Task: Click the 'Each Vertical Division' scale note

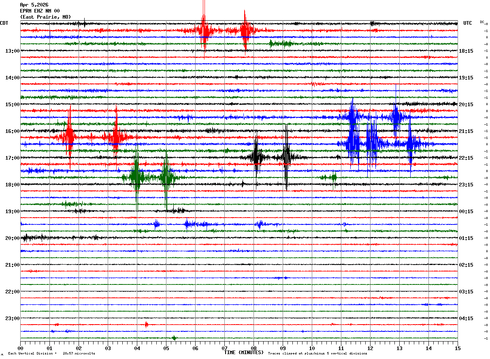Action: (x=51, y=353)
